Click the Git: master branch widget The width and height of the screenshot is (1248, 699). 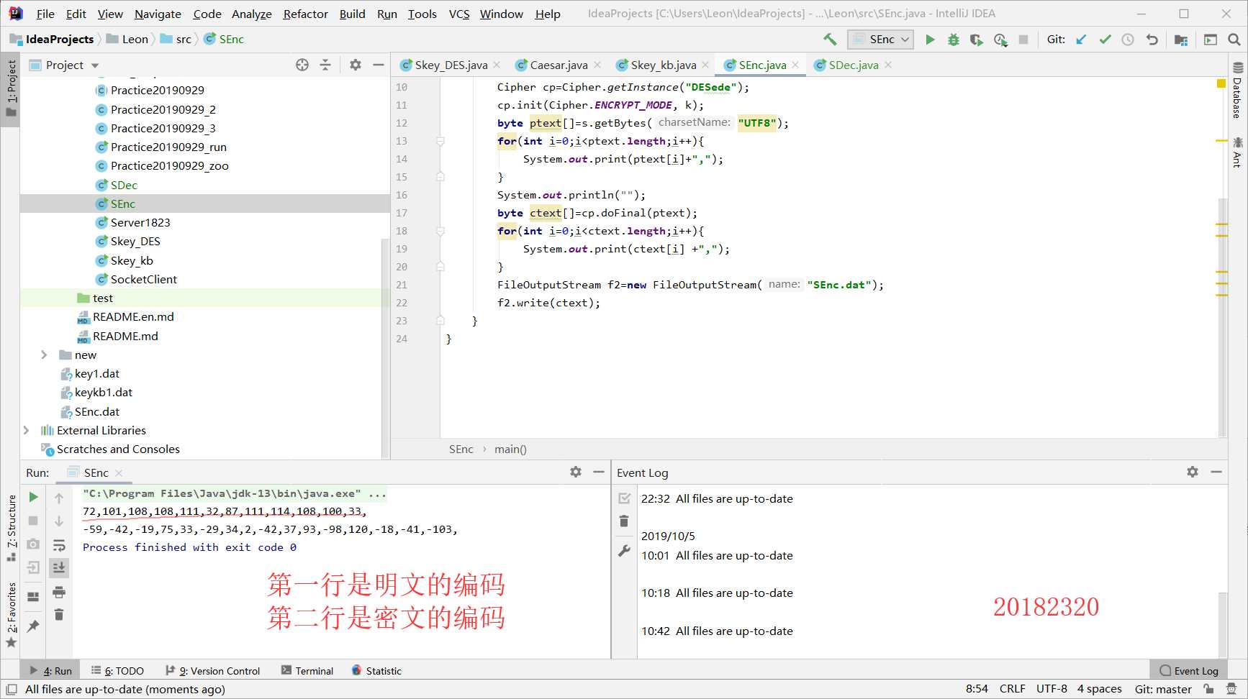click(x=1163, y=689)
